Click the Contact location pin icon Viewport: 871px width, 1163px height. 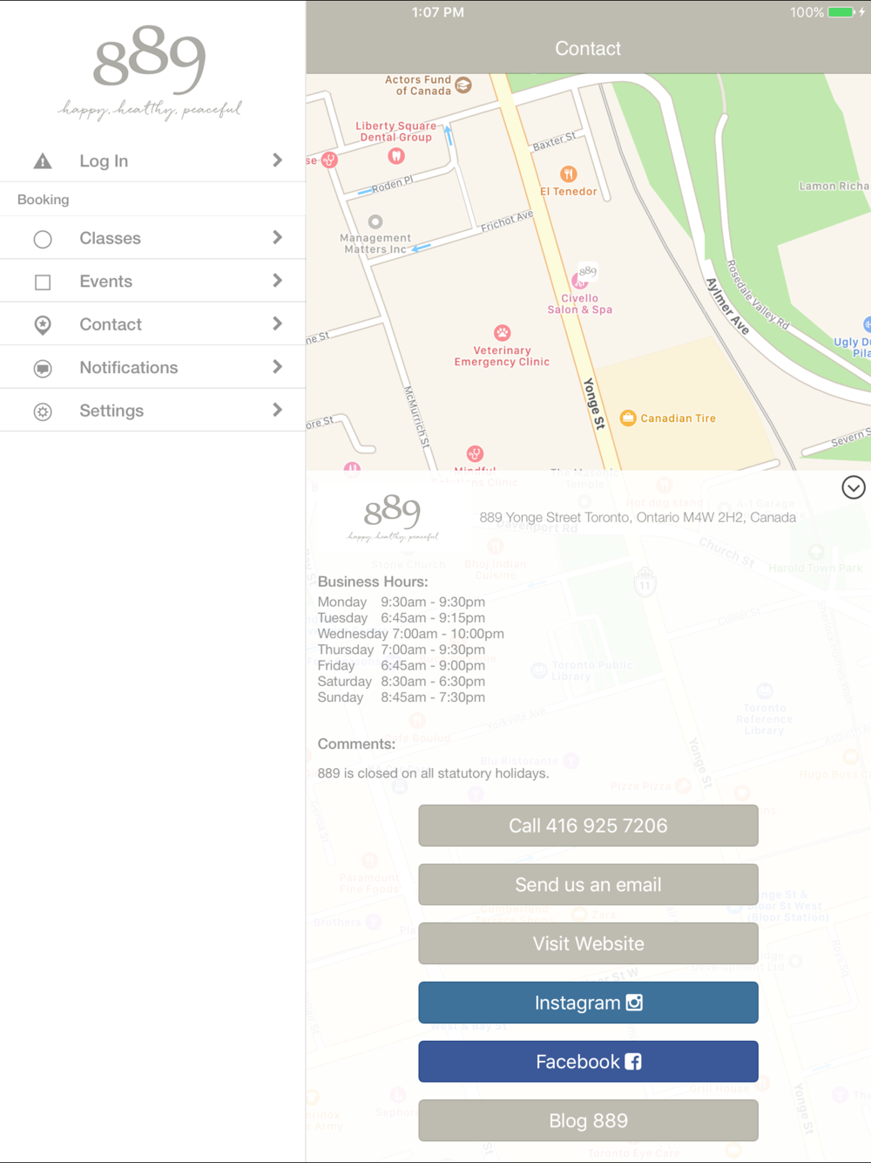tap(43, 325)
